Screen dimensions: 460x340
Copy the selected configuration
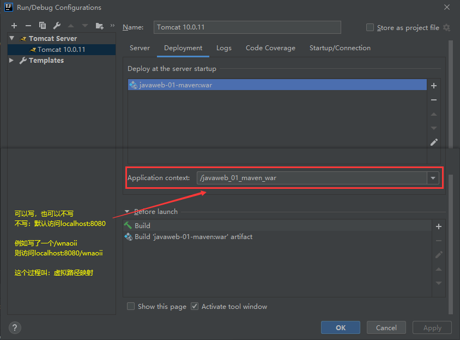43,26
